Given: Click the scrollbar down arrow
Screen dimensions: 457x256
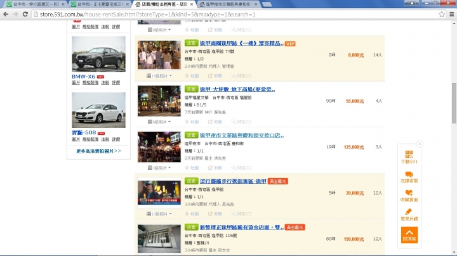Looking at the screenshot, I should [x=454, y=252].
